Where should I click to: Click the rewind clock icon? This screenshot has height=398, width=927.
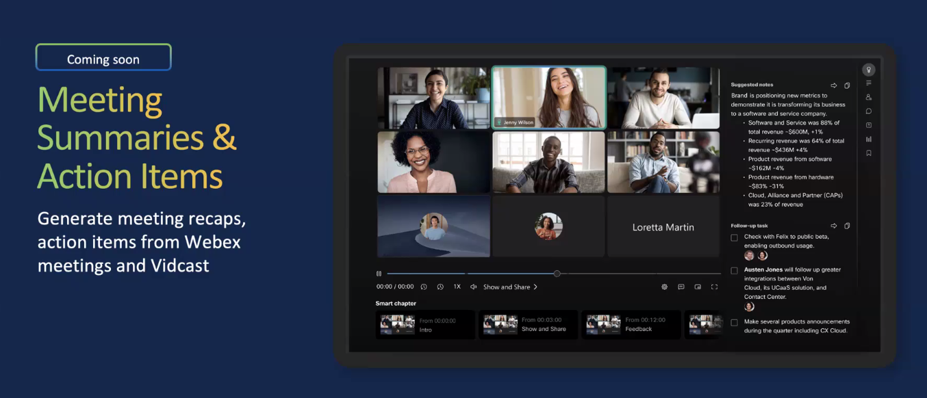[424, 287]
